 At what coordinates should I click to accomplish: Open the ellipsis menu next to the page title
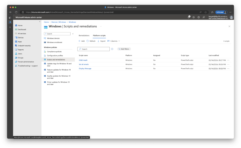point(101,26)
